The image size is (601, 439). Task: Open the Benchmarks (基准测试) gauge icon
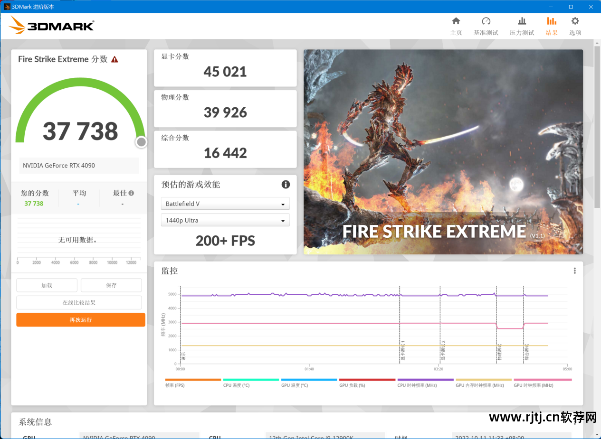click(486, 21)
